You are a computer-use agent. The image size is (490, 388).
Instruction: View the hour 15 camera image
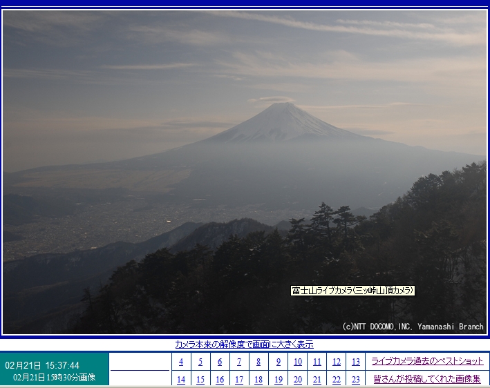click(x=200, y=380)
